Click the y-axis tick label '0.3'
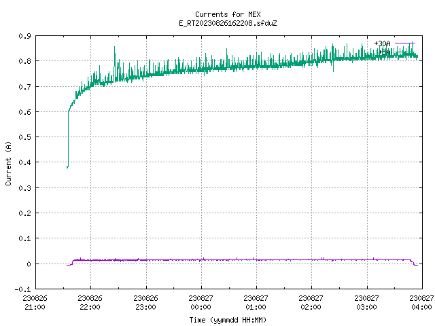 (24, 188)
